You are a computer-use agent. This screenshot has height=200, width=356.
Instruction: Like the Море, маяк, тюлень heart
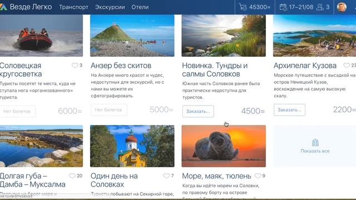point(258,176)
